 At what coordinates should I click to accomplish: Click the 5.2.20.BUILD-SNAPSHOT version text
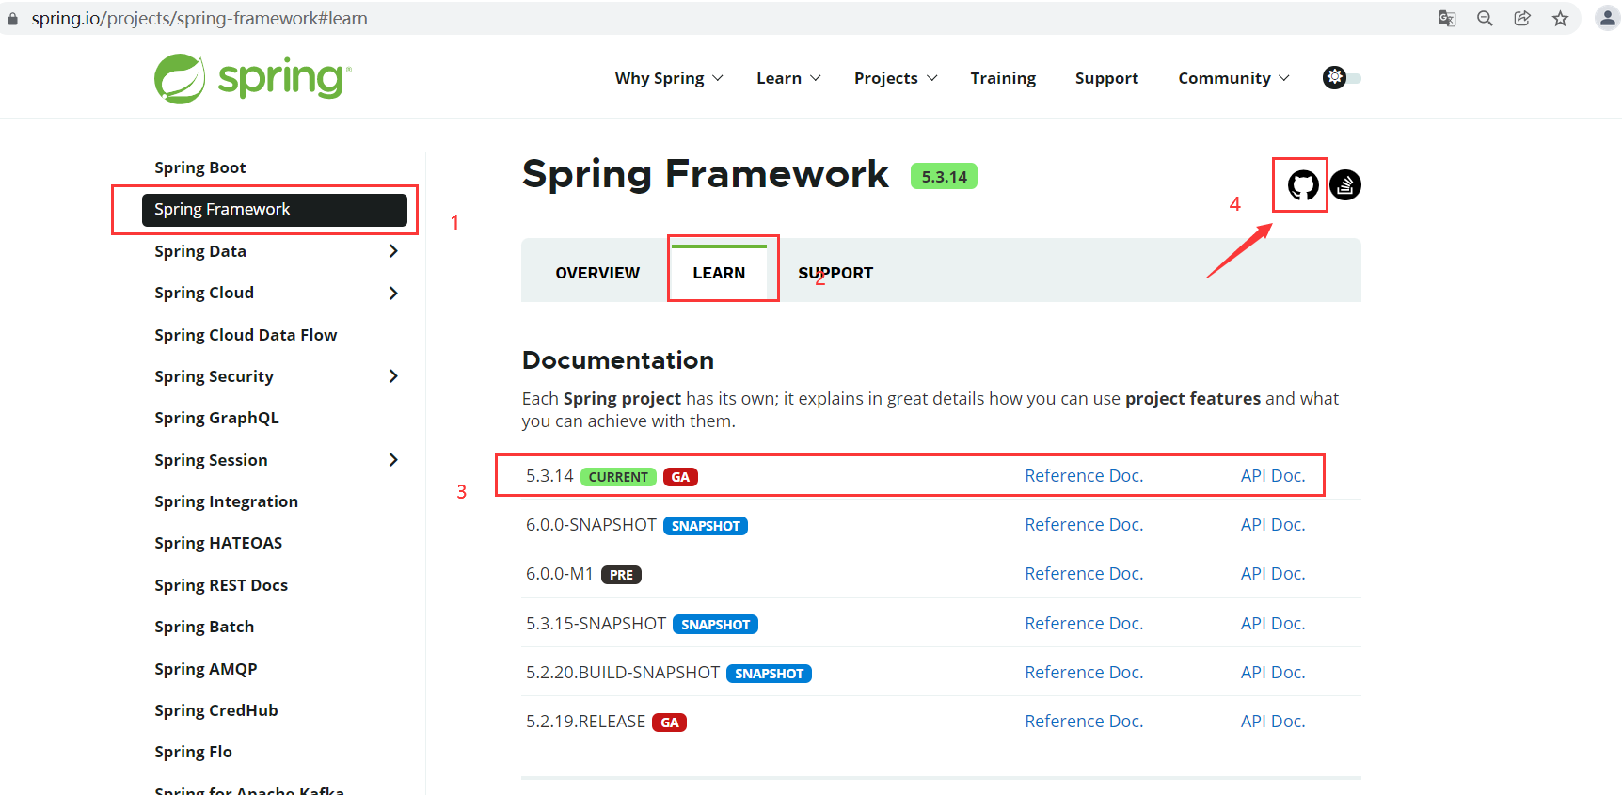pos(623,673)
